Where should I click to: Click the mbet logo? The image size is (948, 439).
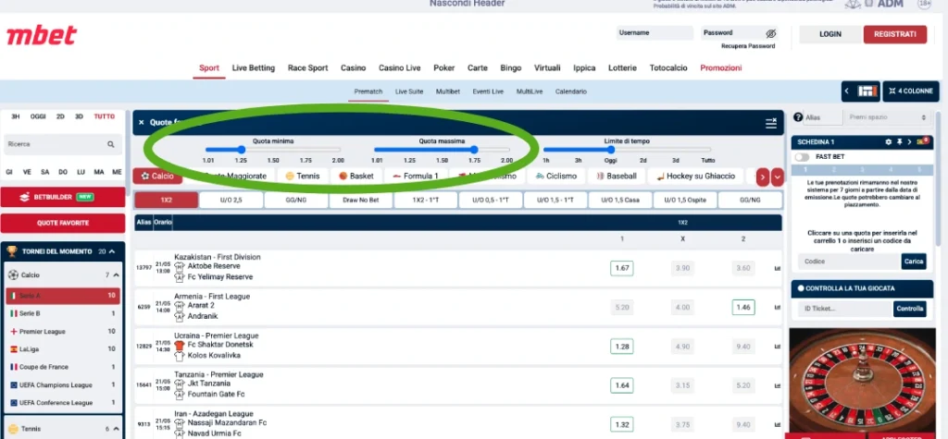pyautogui.click(x=41, y=36)
